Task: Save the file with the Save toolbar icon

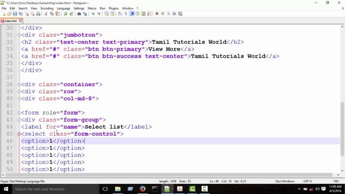Action: pos(15,14)
